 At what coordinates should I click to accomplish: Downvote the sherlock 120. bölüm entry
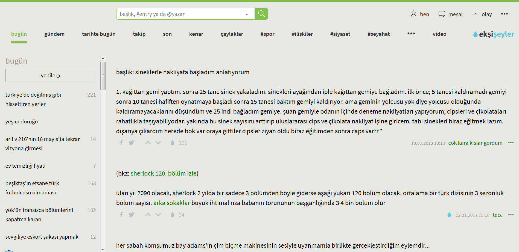[x=158, y=215]
